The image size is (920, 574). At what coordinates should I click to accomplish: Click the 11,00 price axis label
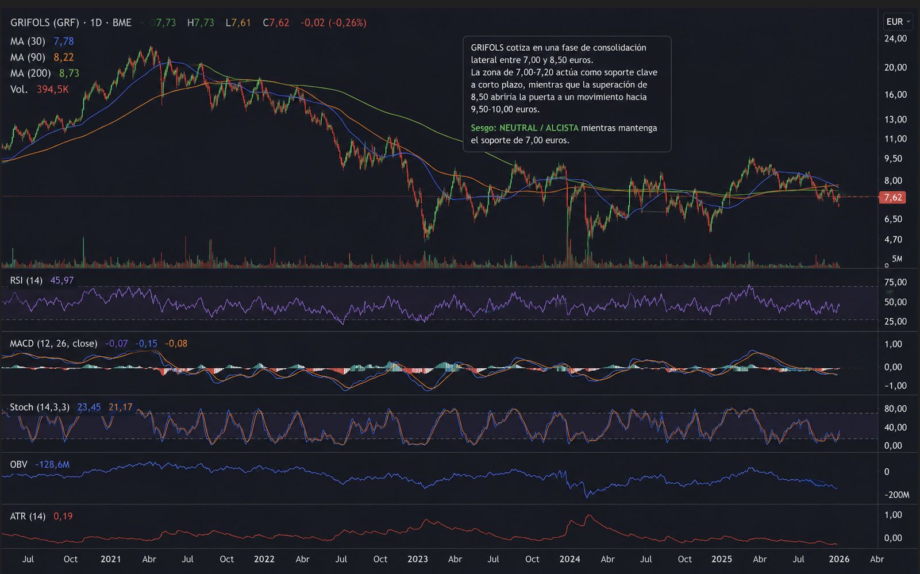pyautogui.click(x=895, y=139)
